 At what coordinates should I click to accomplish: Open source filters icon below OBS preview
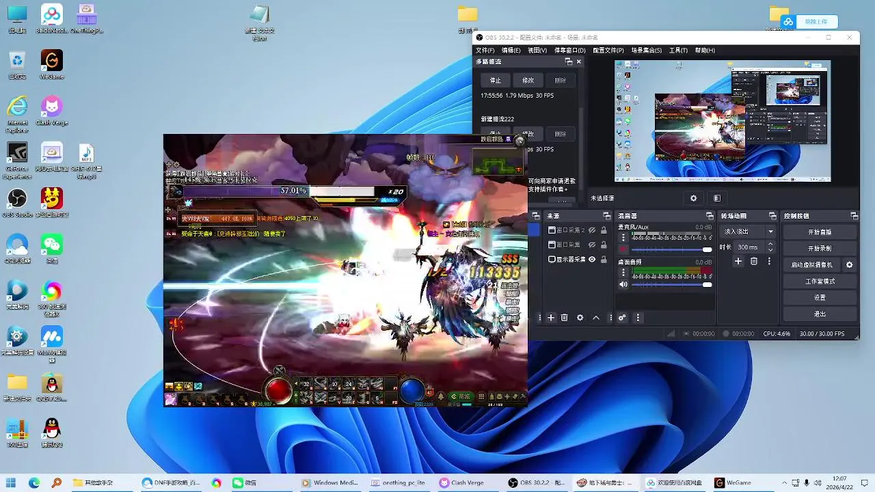tap(716, 198)
